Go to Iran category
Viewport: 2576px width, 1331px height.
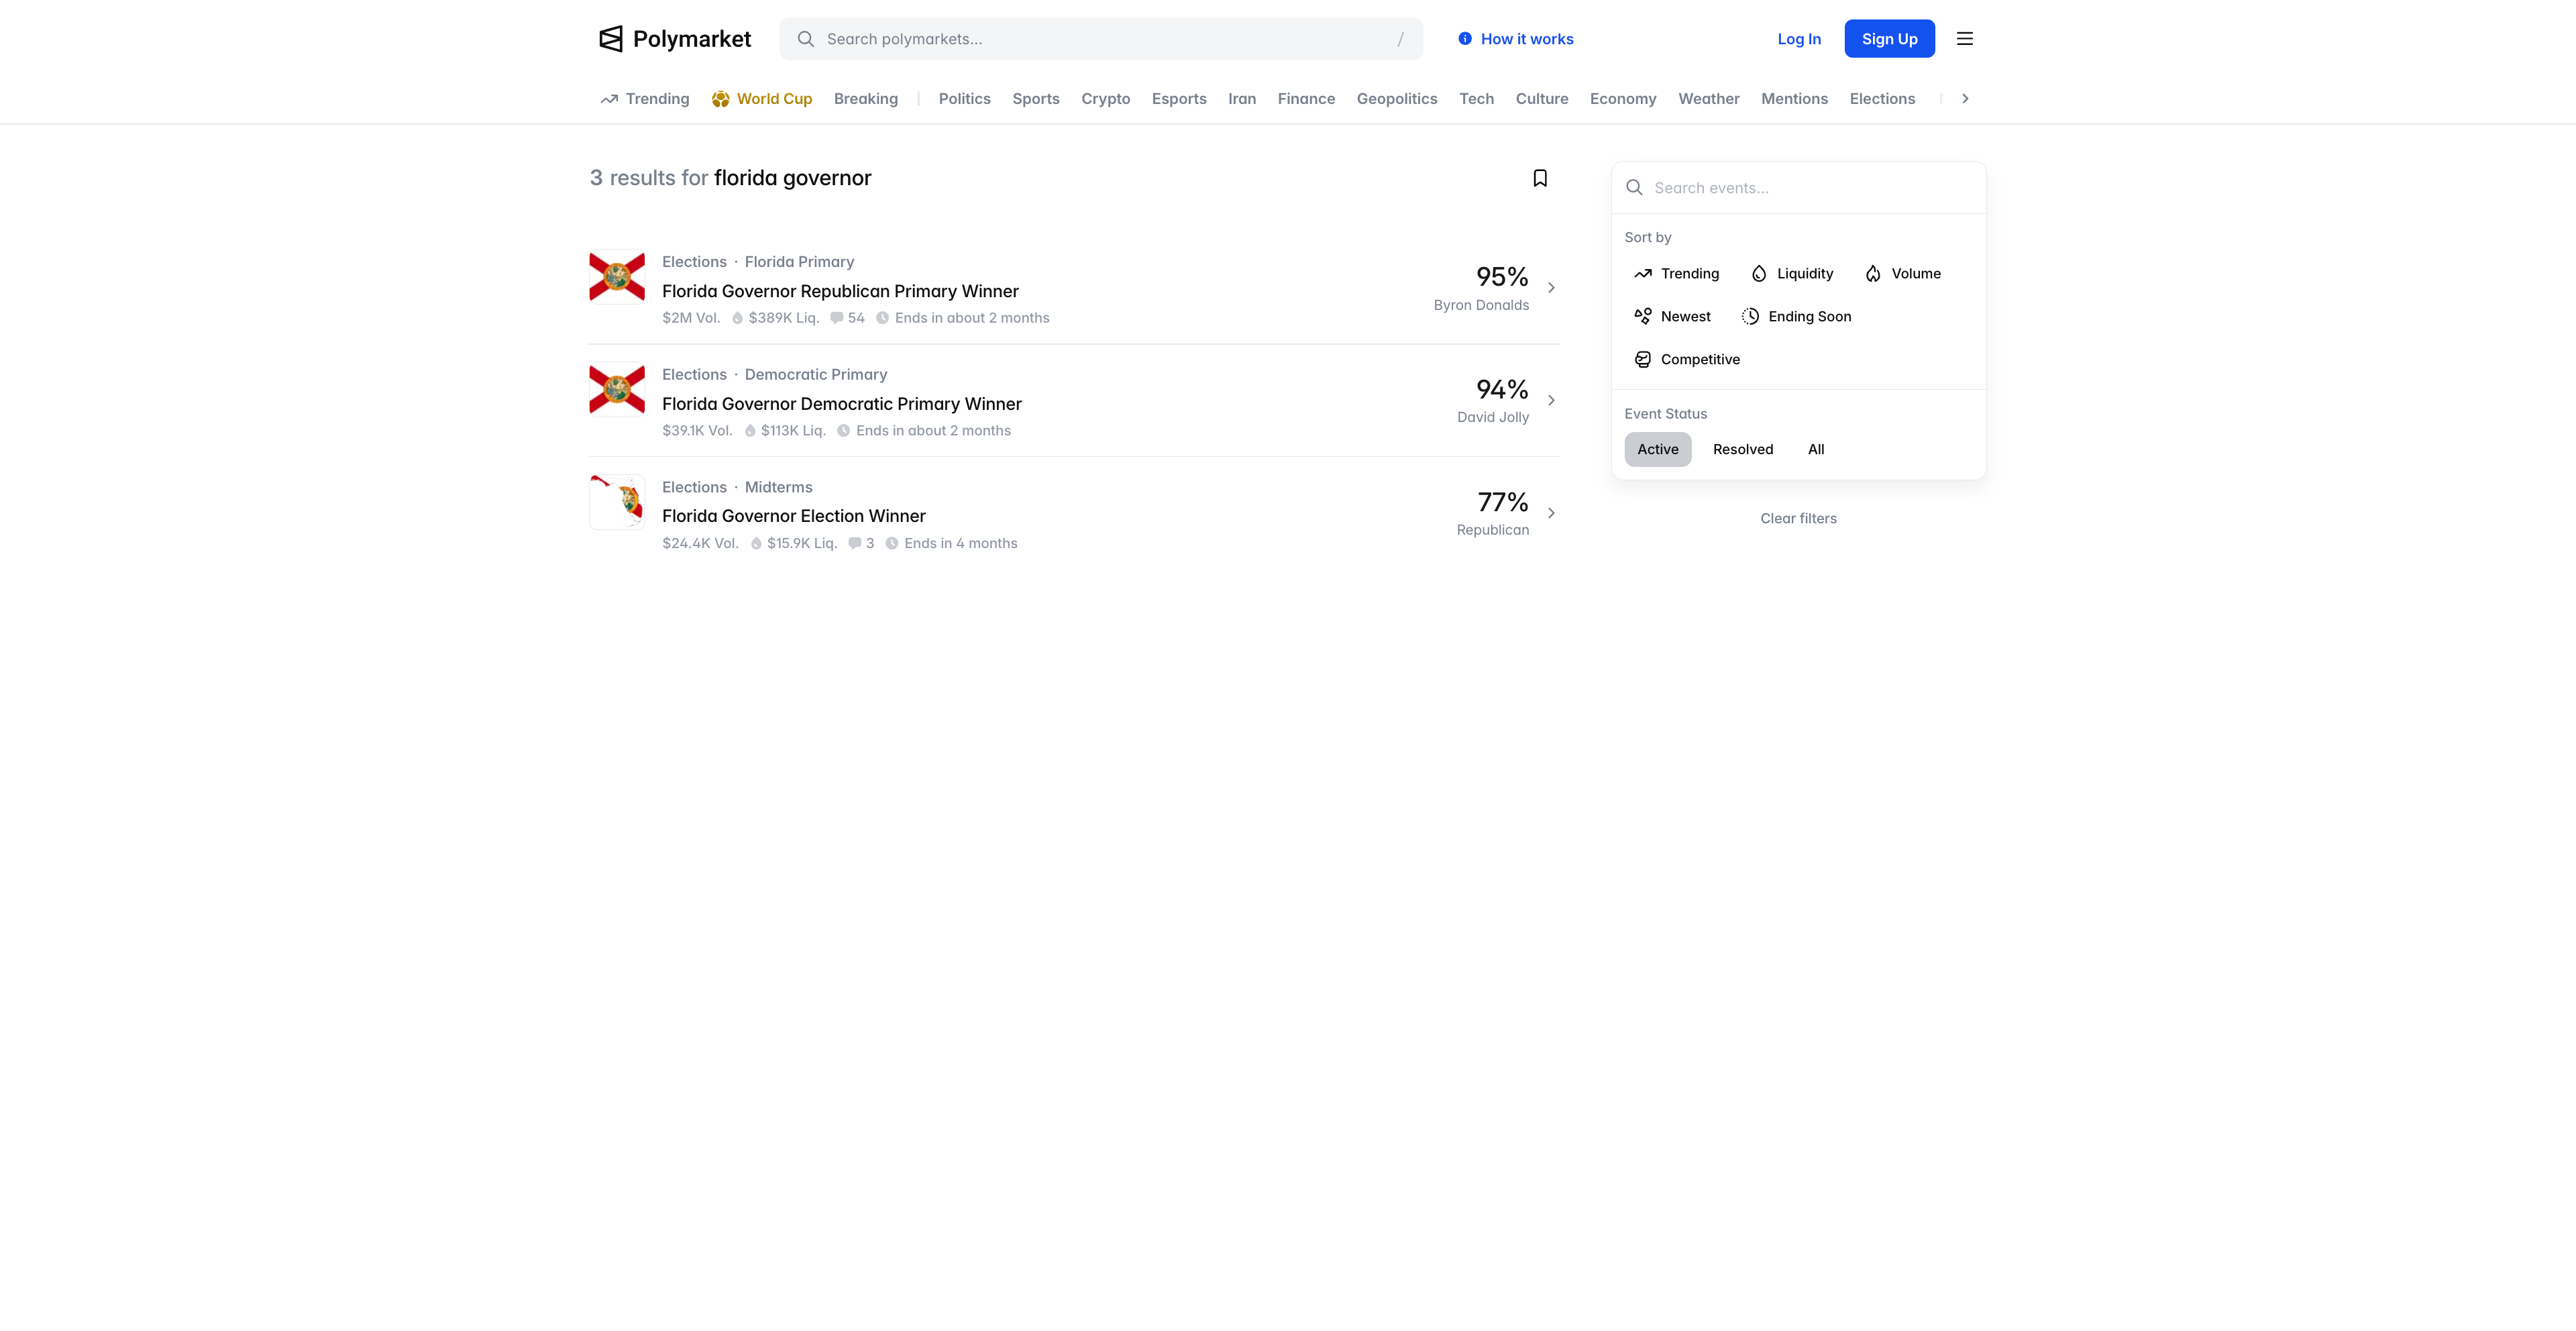click(1242, 99)
